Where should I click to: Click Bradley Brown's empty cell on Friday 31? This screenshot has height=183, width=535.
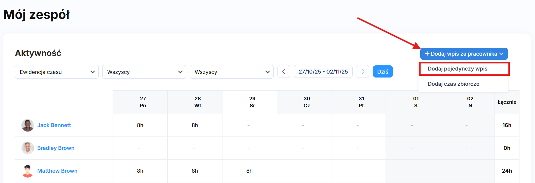(x=358, y=148)
